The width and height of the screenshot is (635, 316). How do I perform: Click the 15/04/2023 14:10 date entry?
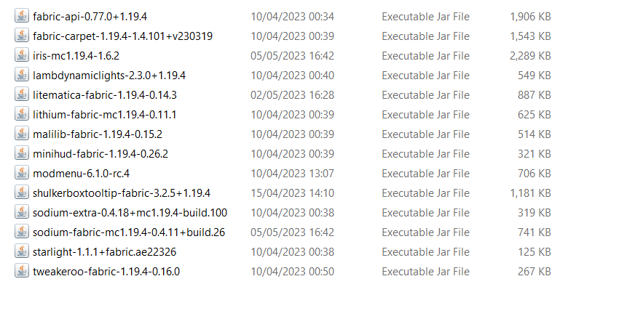(293, 193)
